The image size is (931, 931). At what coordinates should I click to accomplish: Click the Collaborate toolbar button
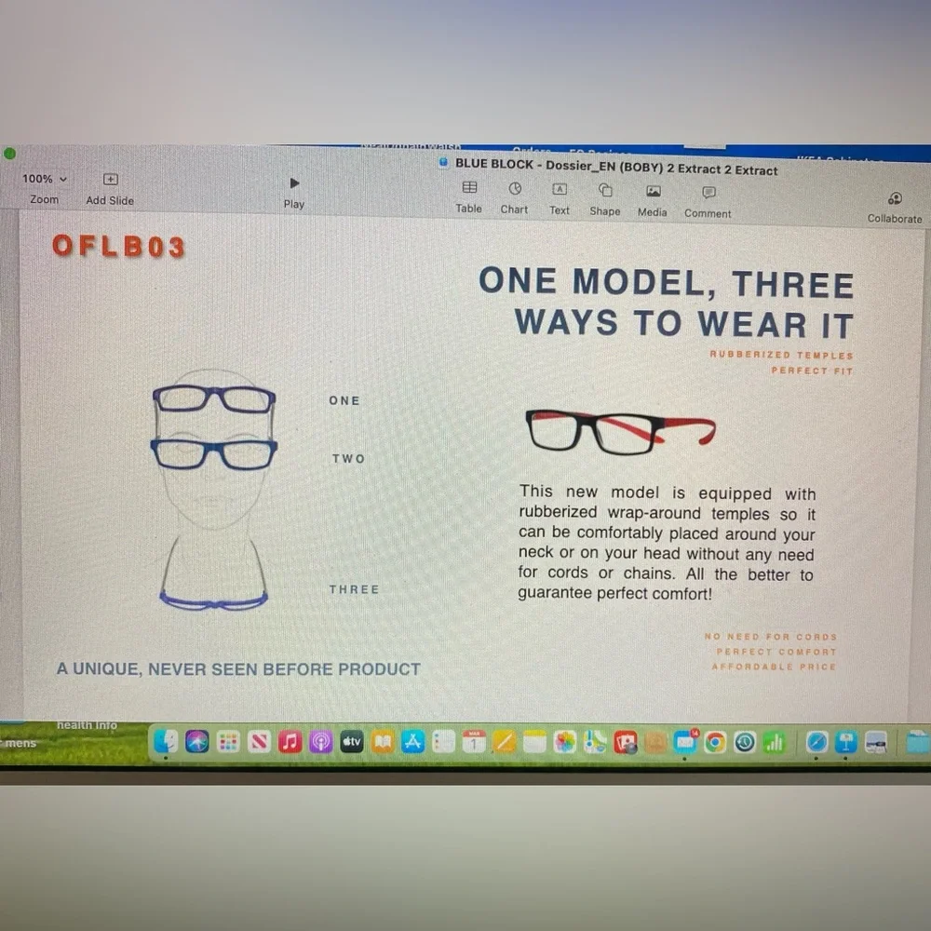tap(895, 208)
